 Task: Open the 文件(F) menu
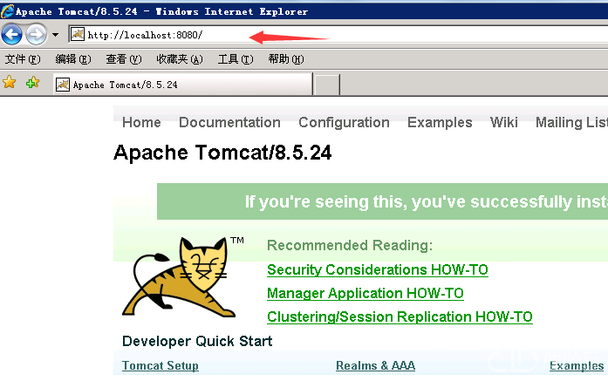tap(23, 59)
